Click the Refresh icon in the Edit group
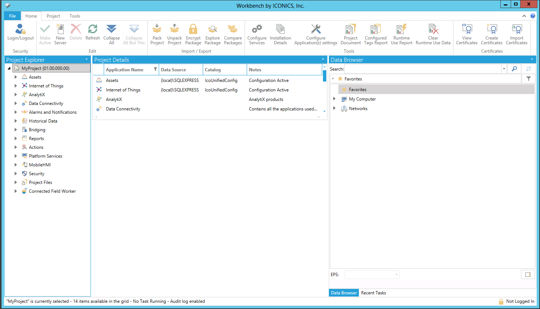Screen dimensions: 540x309 93,30
